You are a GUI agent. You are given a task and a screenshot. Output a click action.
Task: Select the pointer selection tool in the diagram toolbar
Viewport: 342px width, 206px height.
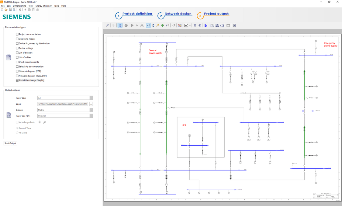(x=113, y=25)
